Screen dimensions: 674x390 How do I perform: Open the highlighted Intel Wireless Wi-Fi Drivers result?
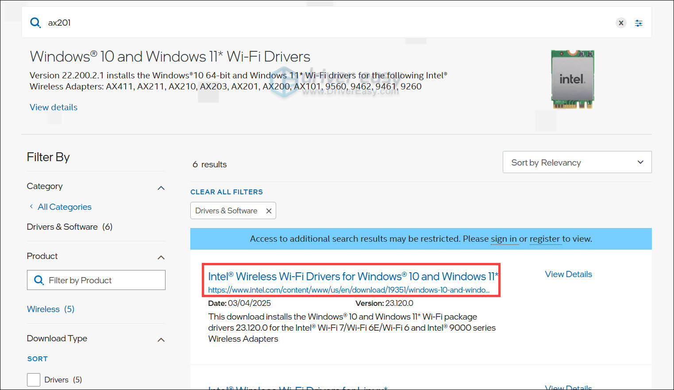(x=353, y=276)
